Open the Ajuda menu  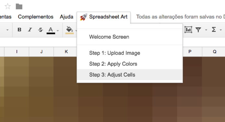(66, 17)
